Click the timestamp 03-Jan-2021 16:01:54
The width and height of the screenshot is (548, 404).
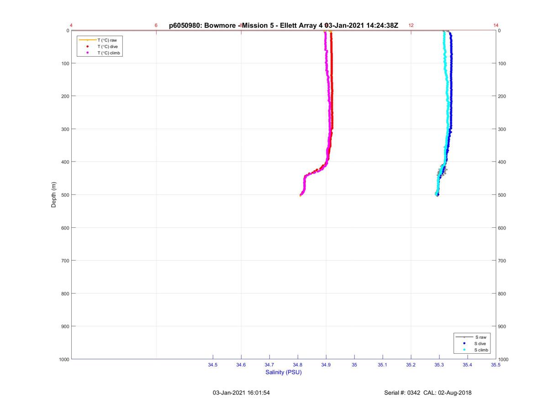241,393
